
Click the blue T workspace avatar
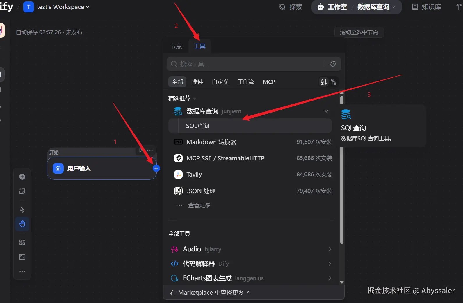(29, 7)
